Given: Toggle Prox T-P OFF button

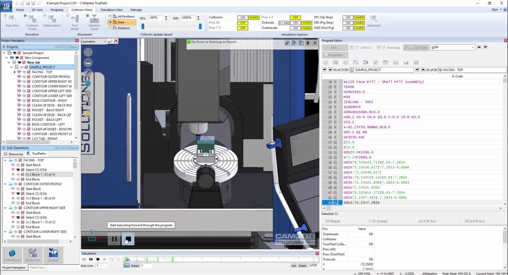Looking at the screenshot, I should pyautogui.click(x=243, y=28).
